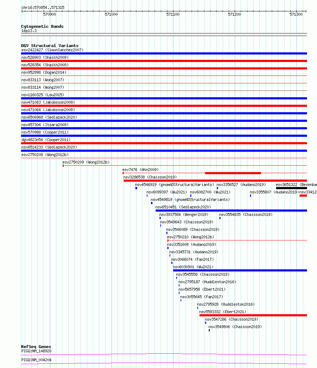This screenshot has width=317, height=368.
Task: Click the PIGQ|NM_004204 gene label
Action: [x=36, y=360]
